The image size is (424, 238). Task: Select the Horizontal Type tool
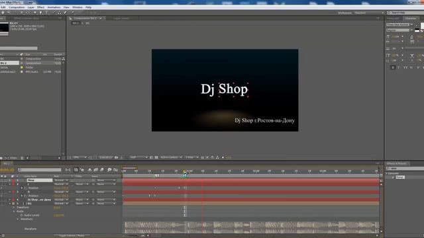click(46, 13)
